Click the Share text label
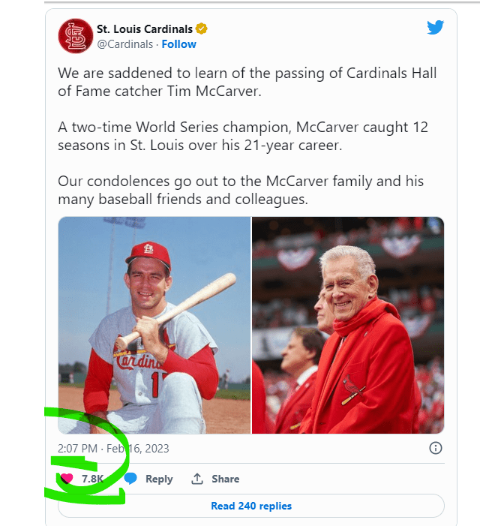Image resolution: width=480 pixels, height=526 pixels. point(225,479)
